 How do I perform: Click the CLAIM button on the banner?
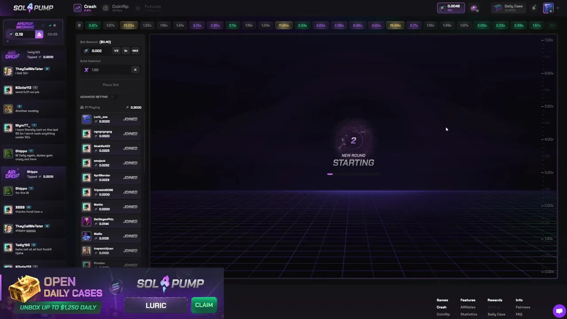[x=204, y=305]
